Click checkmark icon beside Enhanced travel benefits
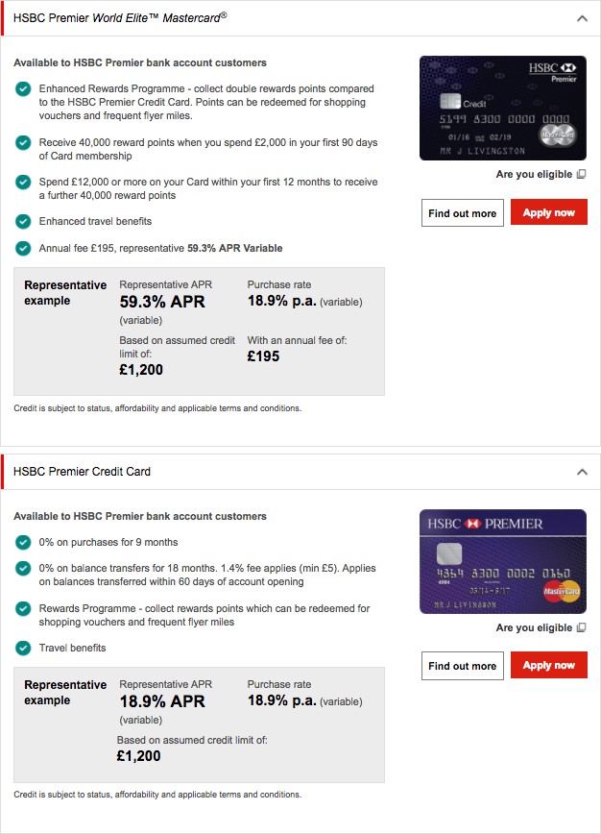Image resolution: width=601 pixels, height=834 pixels. click(23, 221)
